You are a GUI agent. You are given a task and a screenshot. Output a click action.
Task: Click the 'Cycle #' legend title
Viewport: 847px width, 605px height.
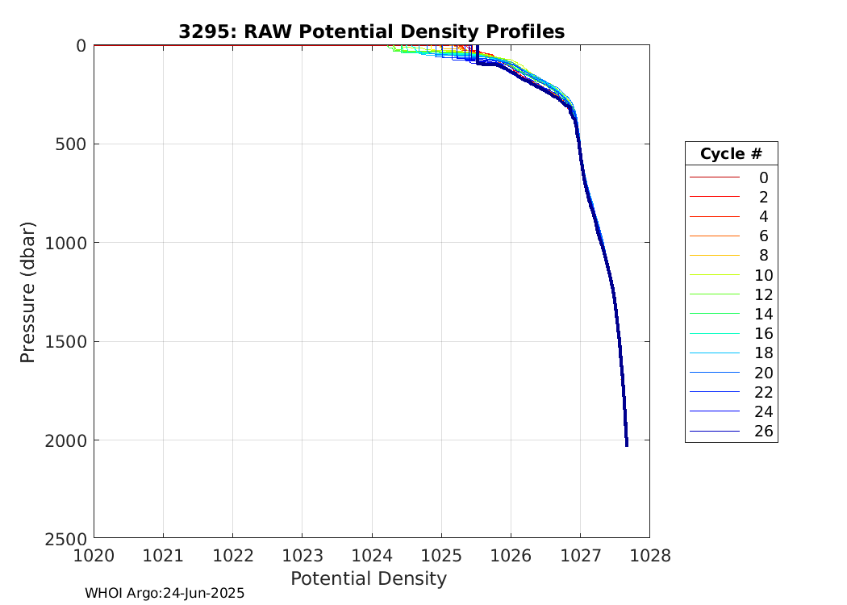click(731, 154)
